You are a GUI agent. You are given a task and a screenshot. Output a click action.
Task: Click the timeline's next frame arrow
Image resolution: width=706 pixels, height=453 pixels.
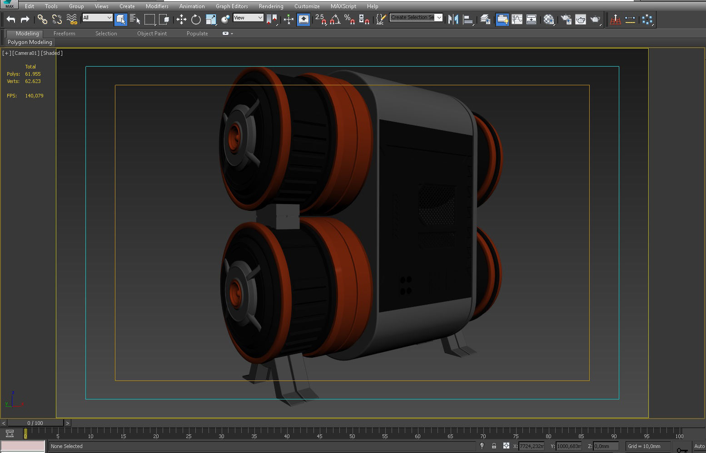67,423
